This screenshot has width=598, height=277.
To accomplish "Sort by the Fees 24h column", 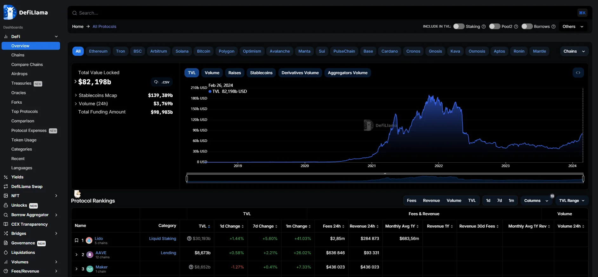I will (x=334, y=226).
